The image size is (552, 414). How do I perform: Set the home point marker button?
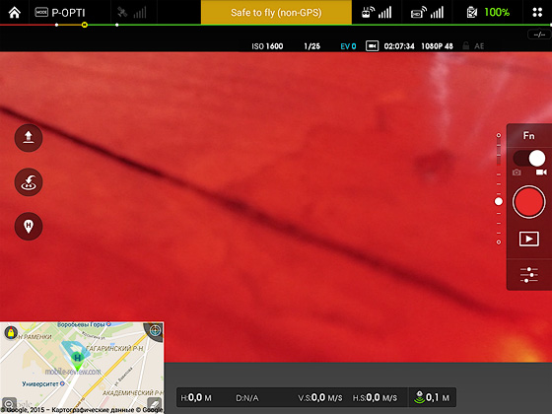(29, 227)
